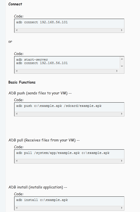
Task: Click the adb start-server code line
Action: [32, 60]
